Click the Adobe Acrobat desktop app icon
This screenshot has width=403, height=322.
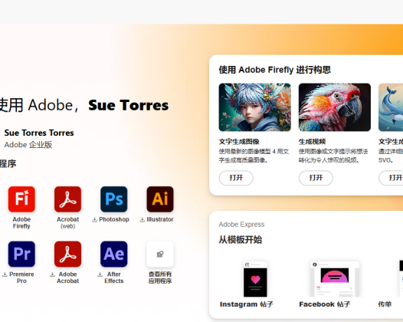68,254
